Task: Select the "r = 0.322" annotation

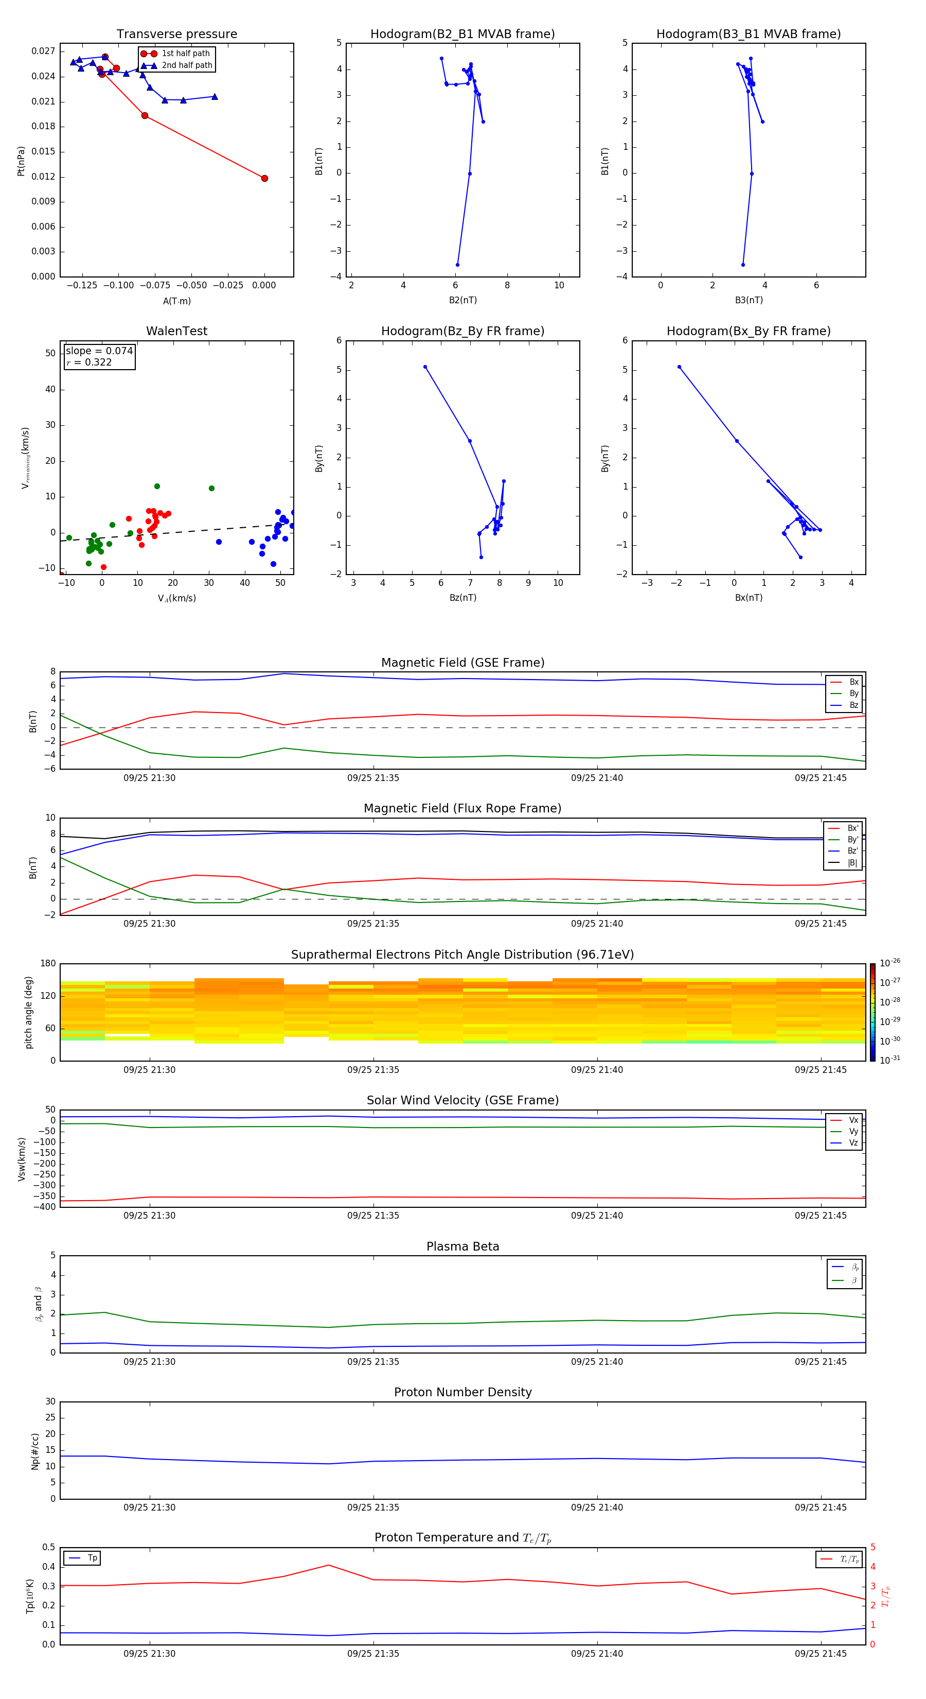Action: coord(89,362)
